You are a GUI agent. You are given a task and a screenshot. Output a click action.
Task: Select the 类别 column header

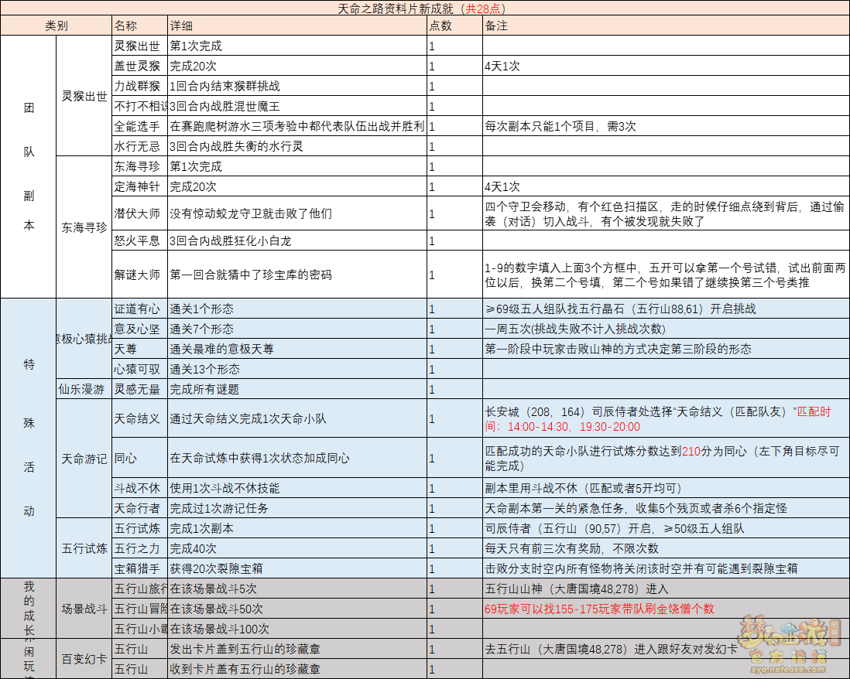click(57, 26)
